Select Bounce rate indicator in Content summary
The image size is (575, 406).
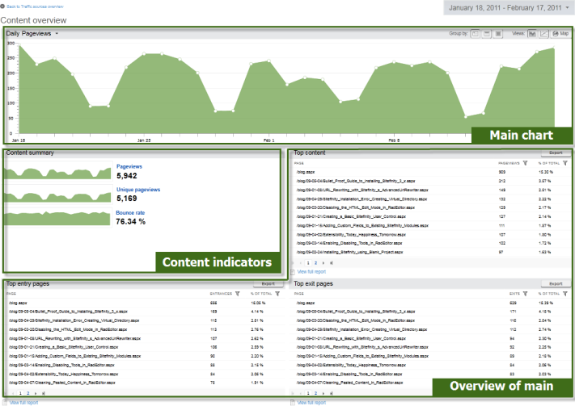130,212
